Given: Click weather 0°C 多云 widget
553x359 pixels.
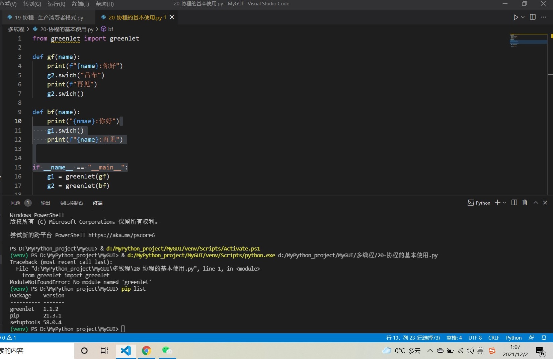Looking at the screenshot, I should tap(401, 351).
